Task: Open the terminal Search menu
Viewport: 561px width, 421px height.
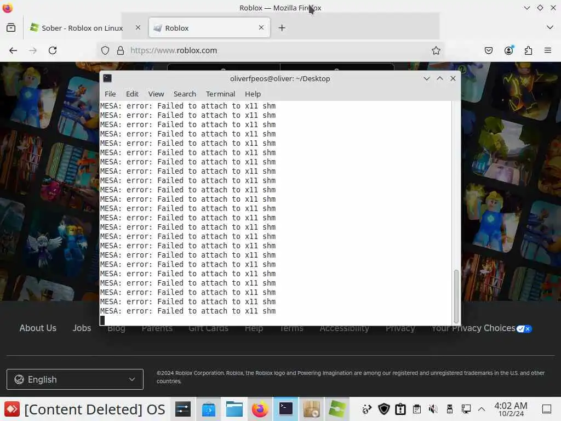Action: [x=185, y=94]
